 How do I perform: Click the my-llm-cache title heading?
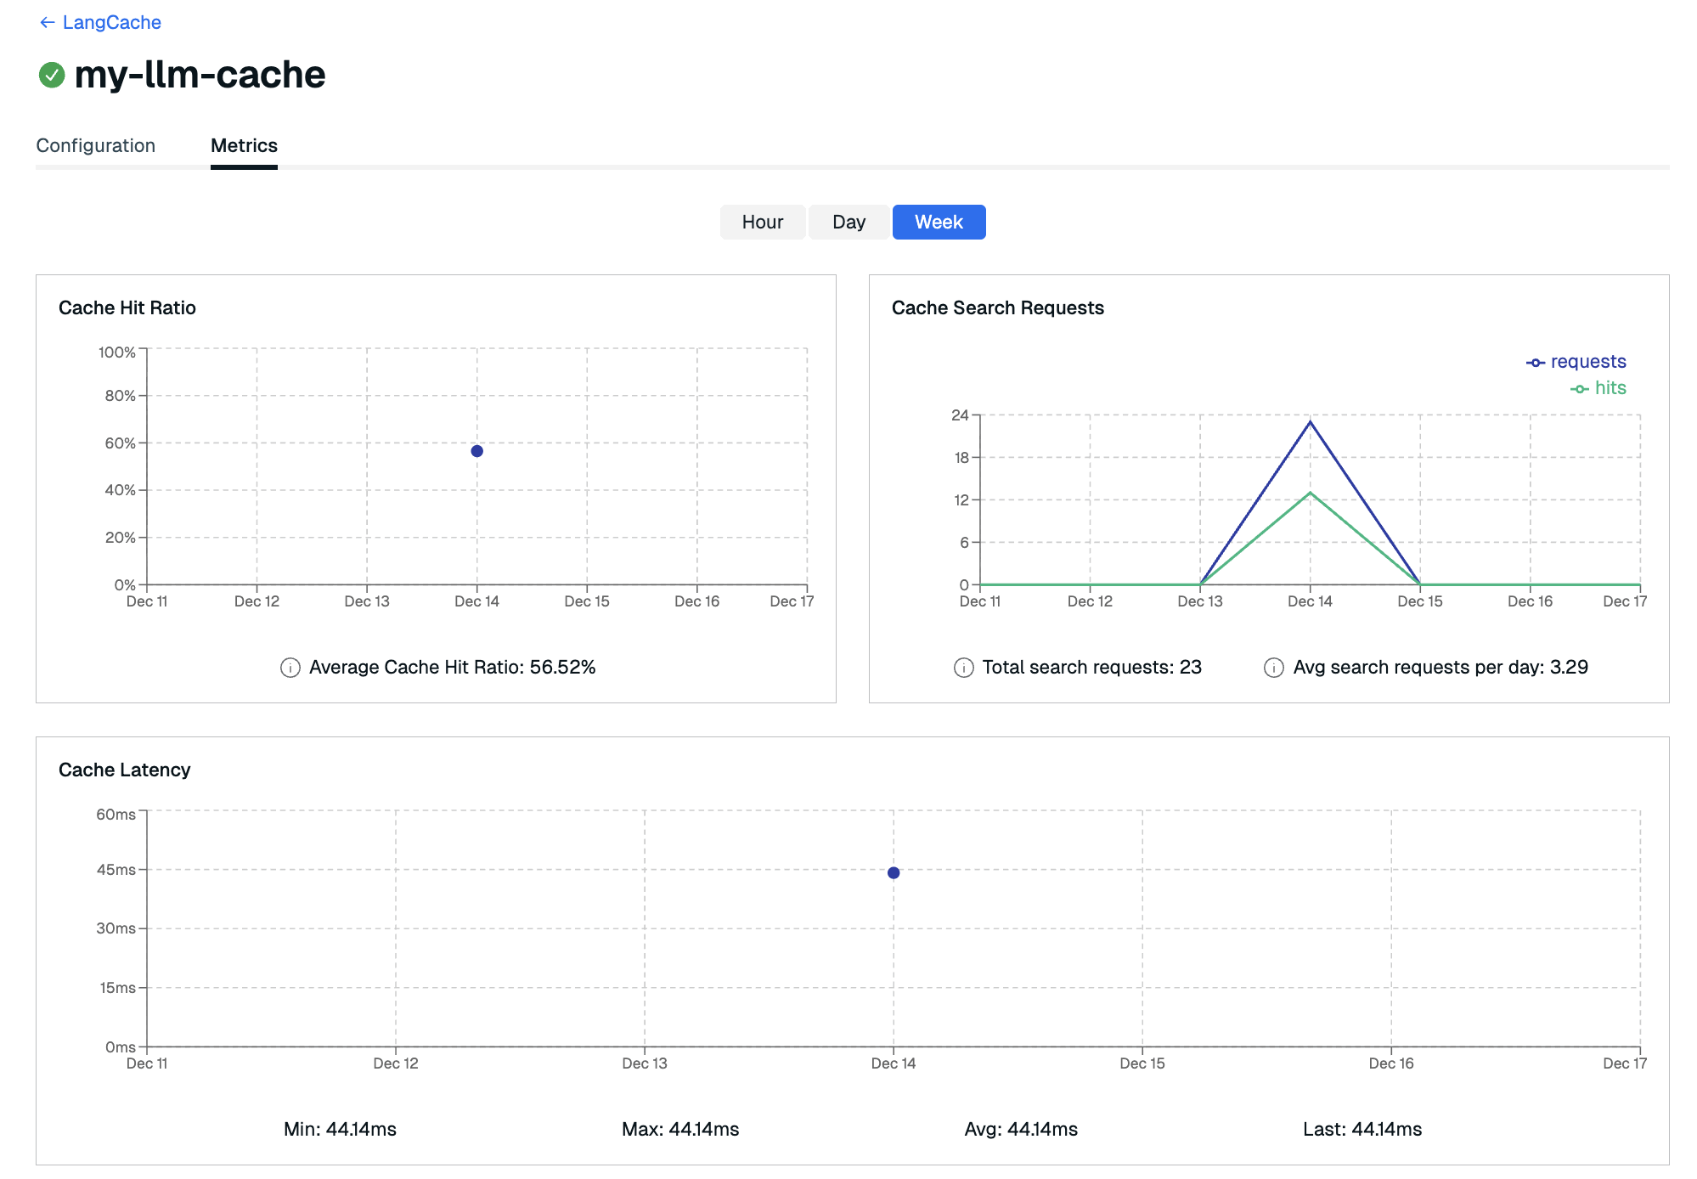[x=200, y=75]
